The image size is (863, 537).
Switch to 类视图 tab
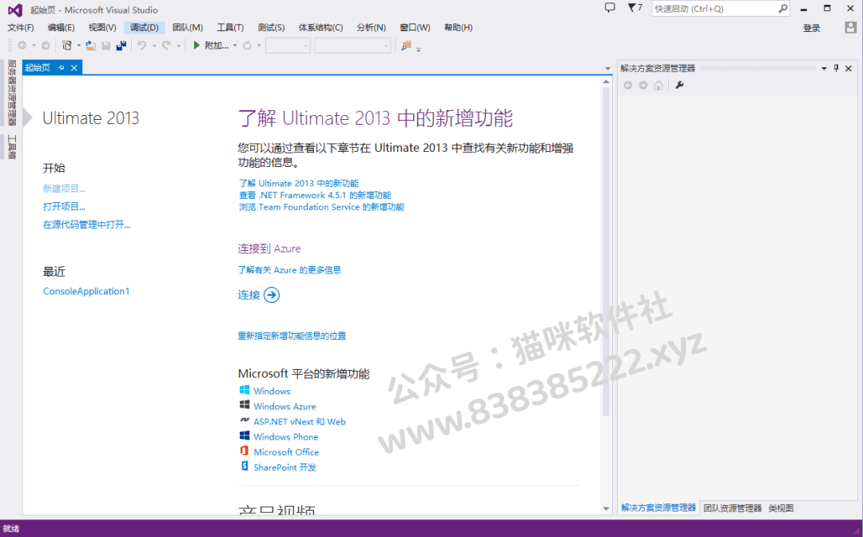(x=781, y=508)
